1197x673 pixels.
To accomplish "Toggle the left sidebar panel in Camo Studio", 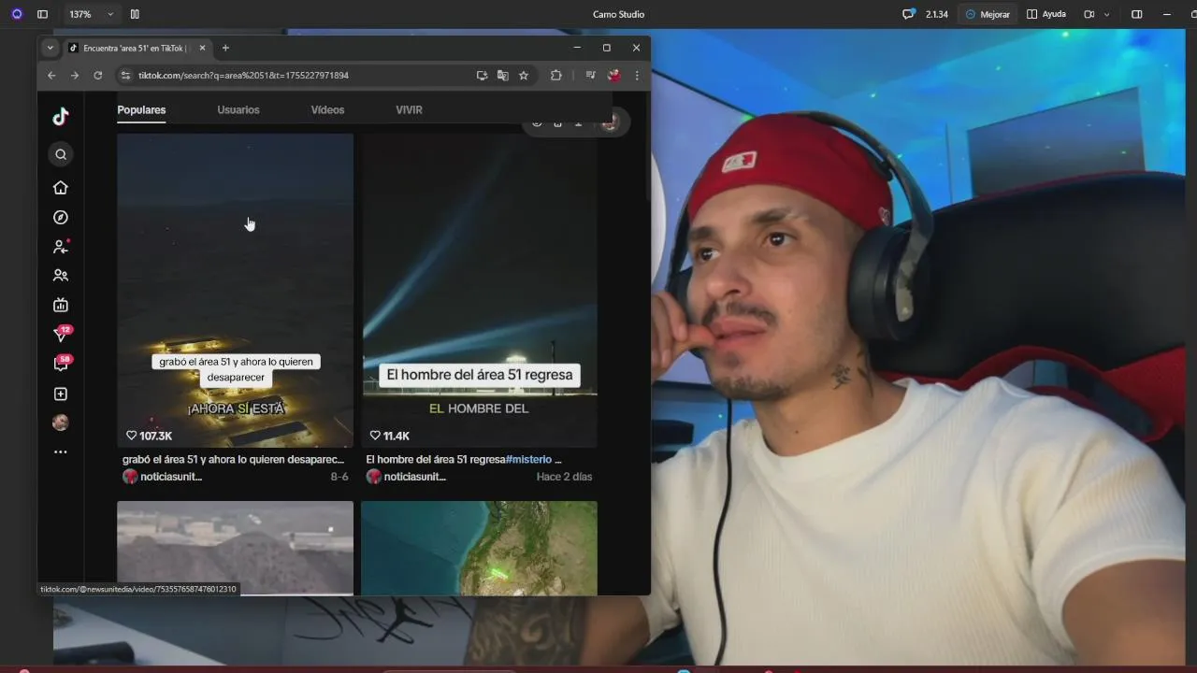I will click(42, 14).
